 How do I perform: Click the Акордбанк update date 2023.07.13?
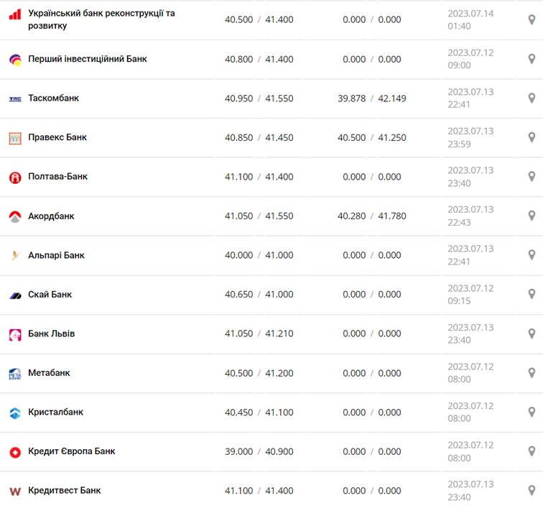point(470,210)
